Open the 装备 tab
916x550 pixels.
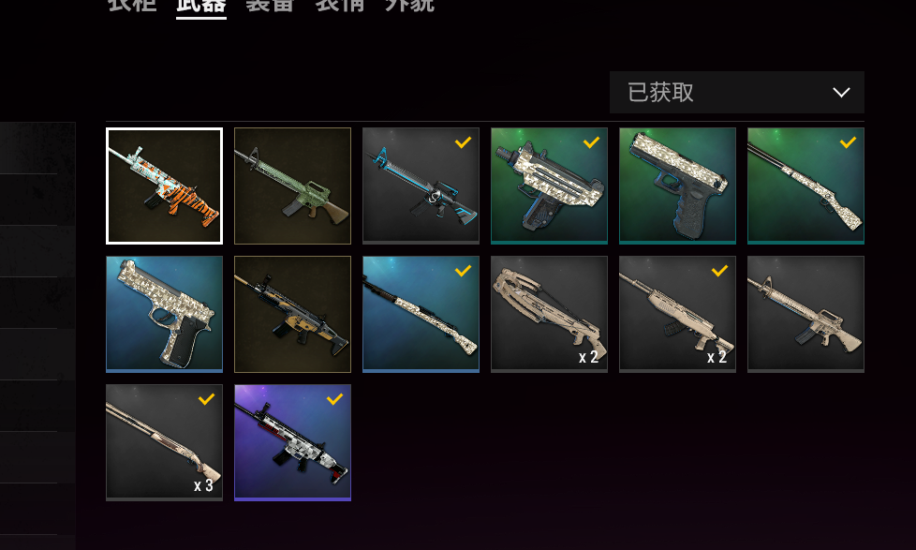click(270, 6)
